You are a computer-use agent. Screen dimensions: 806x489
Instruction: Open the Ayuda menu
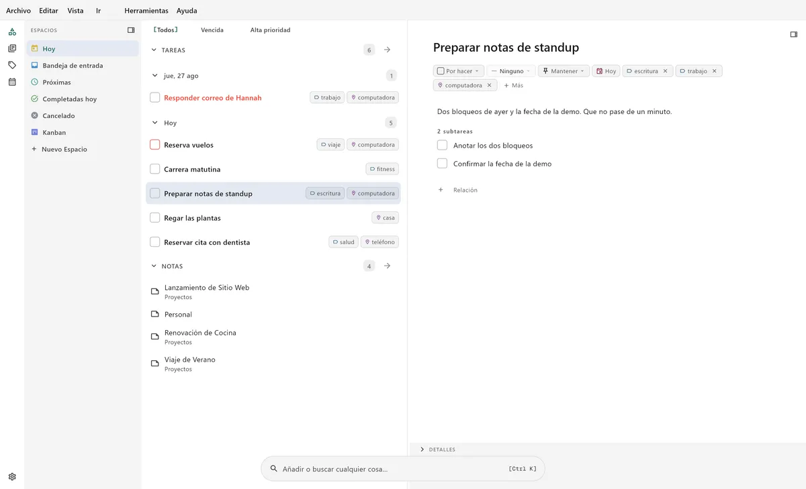pos(187,11)
